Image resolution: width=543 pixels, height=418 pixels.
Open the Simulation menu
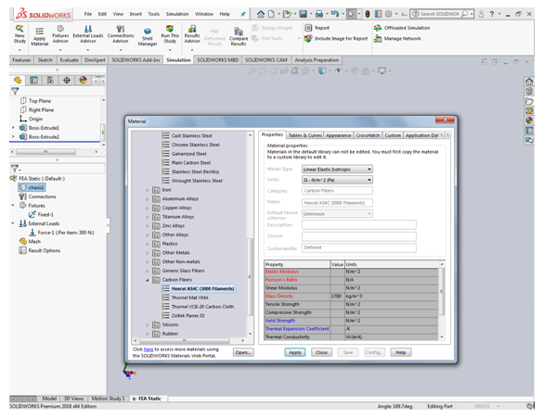click(177, 14)
